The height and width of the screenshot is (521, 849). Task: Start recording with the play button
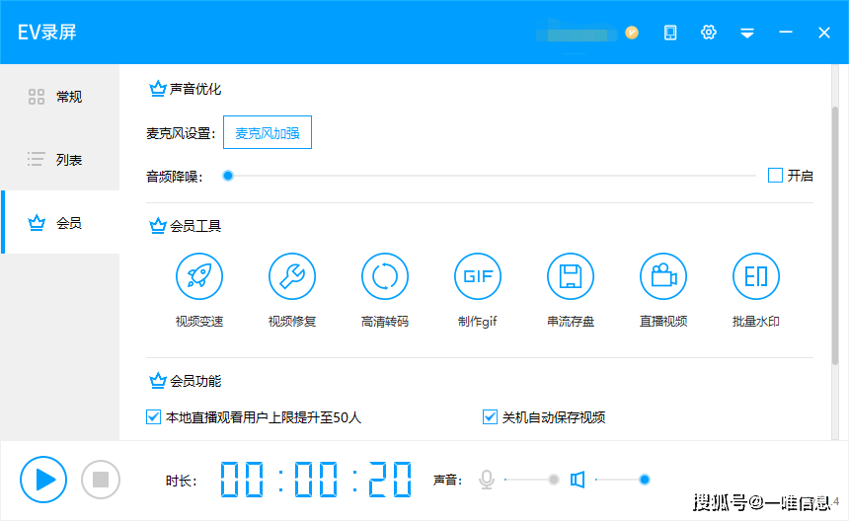click(43, 481)
